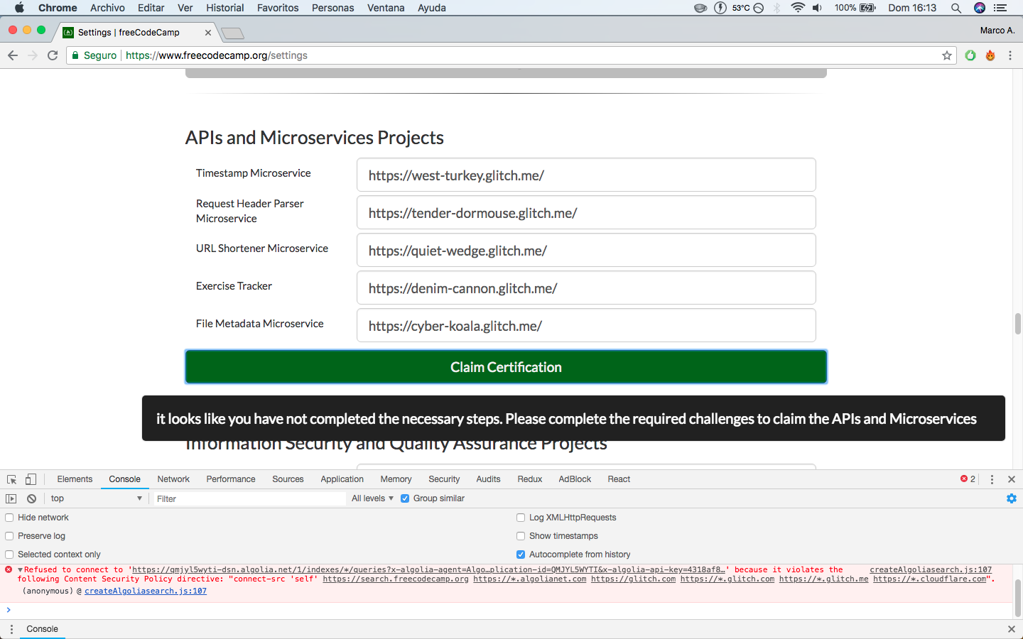Open the Redux DevTools tab
This screenshot has width=1023, height=639.
click(x=529, y=479)
